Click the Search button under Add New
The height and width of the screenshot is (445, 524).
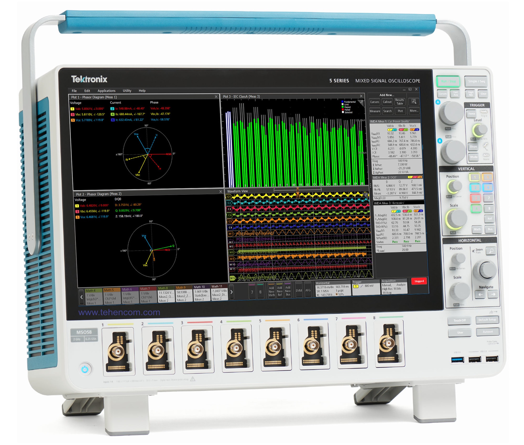(x=387, y=111)
